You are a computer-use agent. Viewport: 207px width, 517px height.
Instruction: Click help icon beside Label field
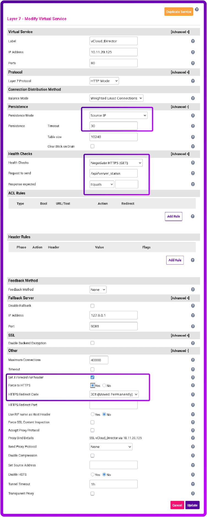193,41
